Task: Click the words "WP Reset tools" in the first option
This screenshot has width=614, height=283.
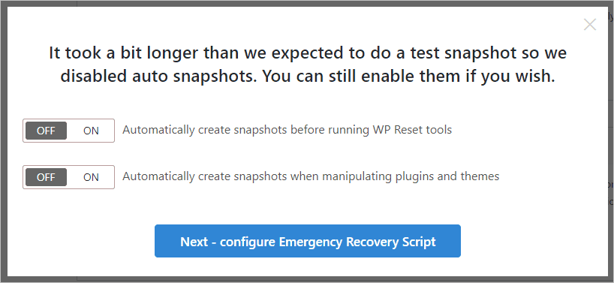Action: tap(411, 130)
